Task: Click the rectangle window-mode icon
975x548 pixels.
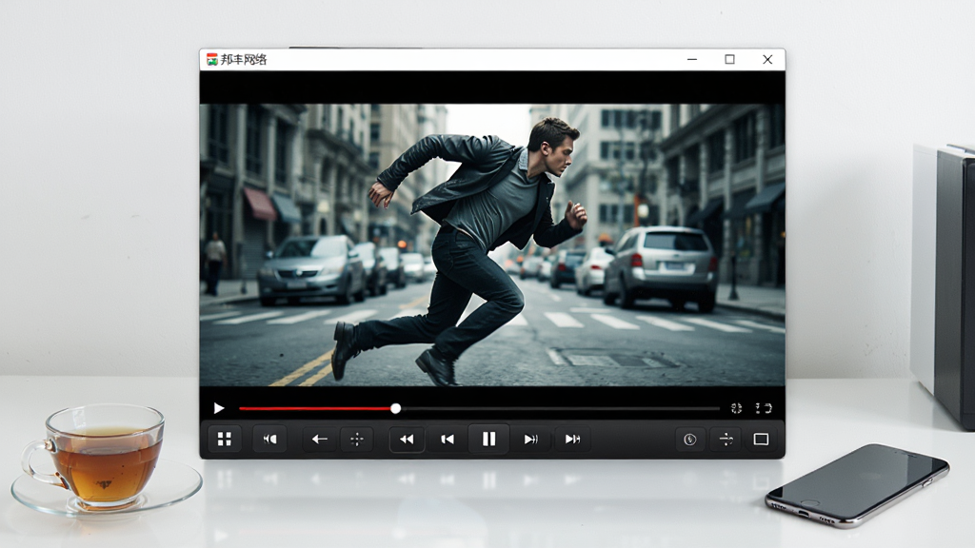Action: coord(761,440)
